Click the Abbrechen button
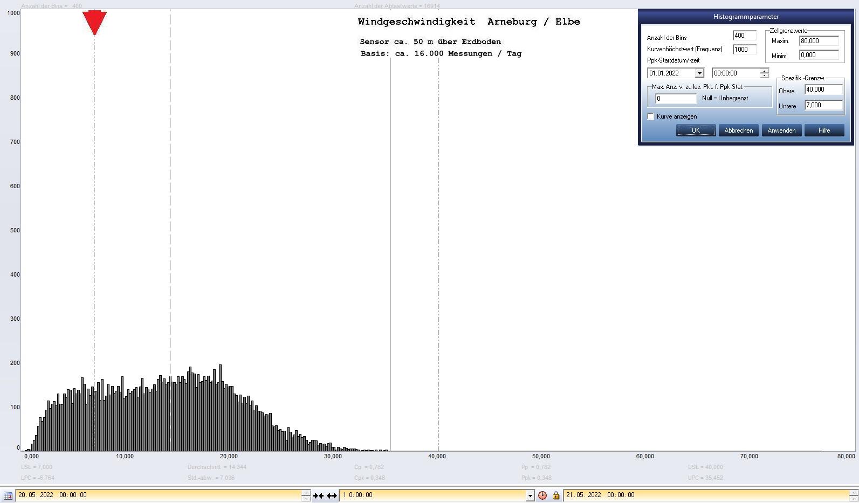This screenshot has width=859, height=503. coord(738,130)
